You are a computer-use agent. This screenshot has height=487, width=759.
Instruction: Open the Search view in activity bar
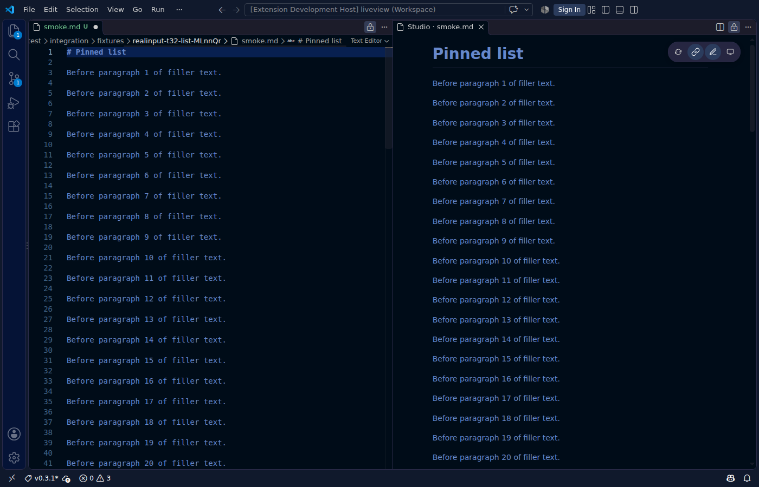[x=14, y=55]
